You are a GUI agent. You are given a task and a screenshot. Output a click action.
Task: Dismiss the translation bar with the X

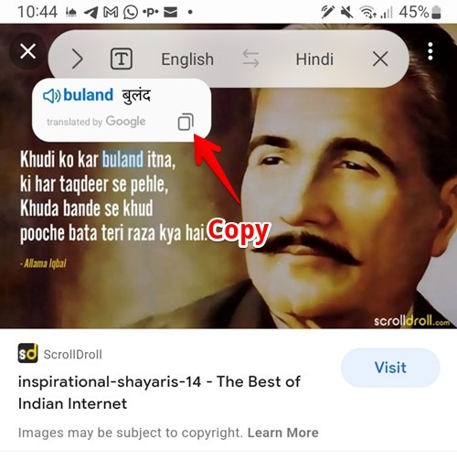coord(380,59)
